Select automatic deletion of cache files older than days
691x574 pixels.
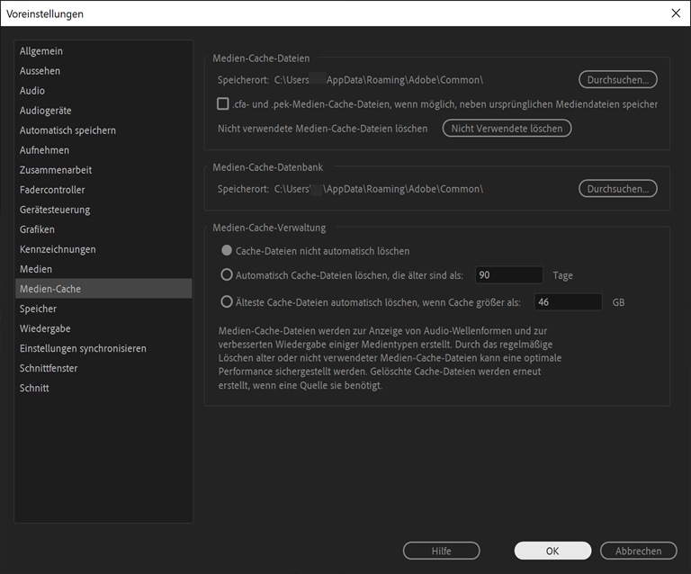coord(227,275)
